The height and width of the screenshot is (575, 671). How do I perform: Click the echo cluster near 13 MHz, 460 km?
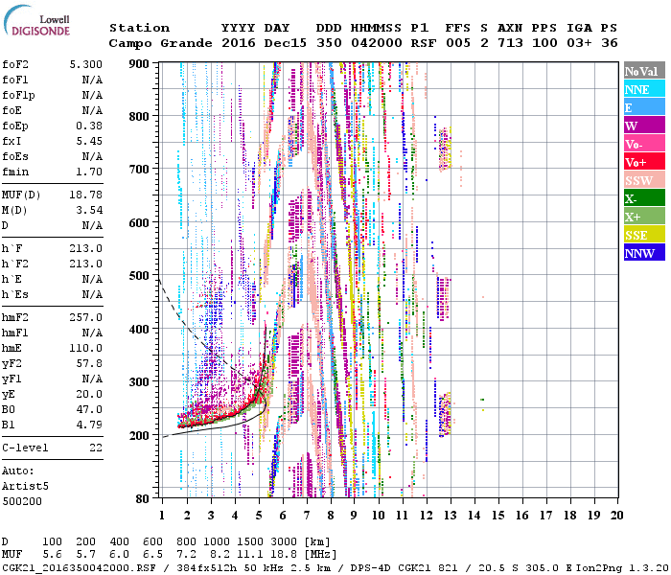(443, 299)
